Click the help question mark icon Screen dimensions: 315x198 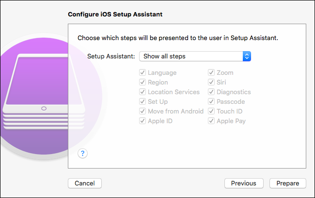pyautogui.click(x=83, y=153)
